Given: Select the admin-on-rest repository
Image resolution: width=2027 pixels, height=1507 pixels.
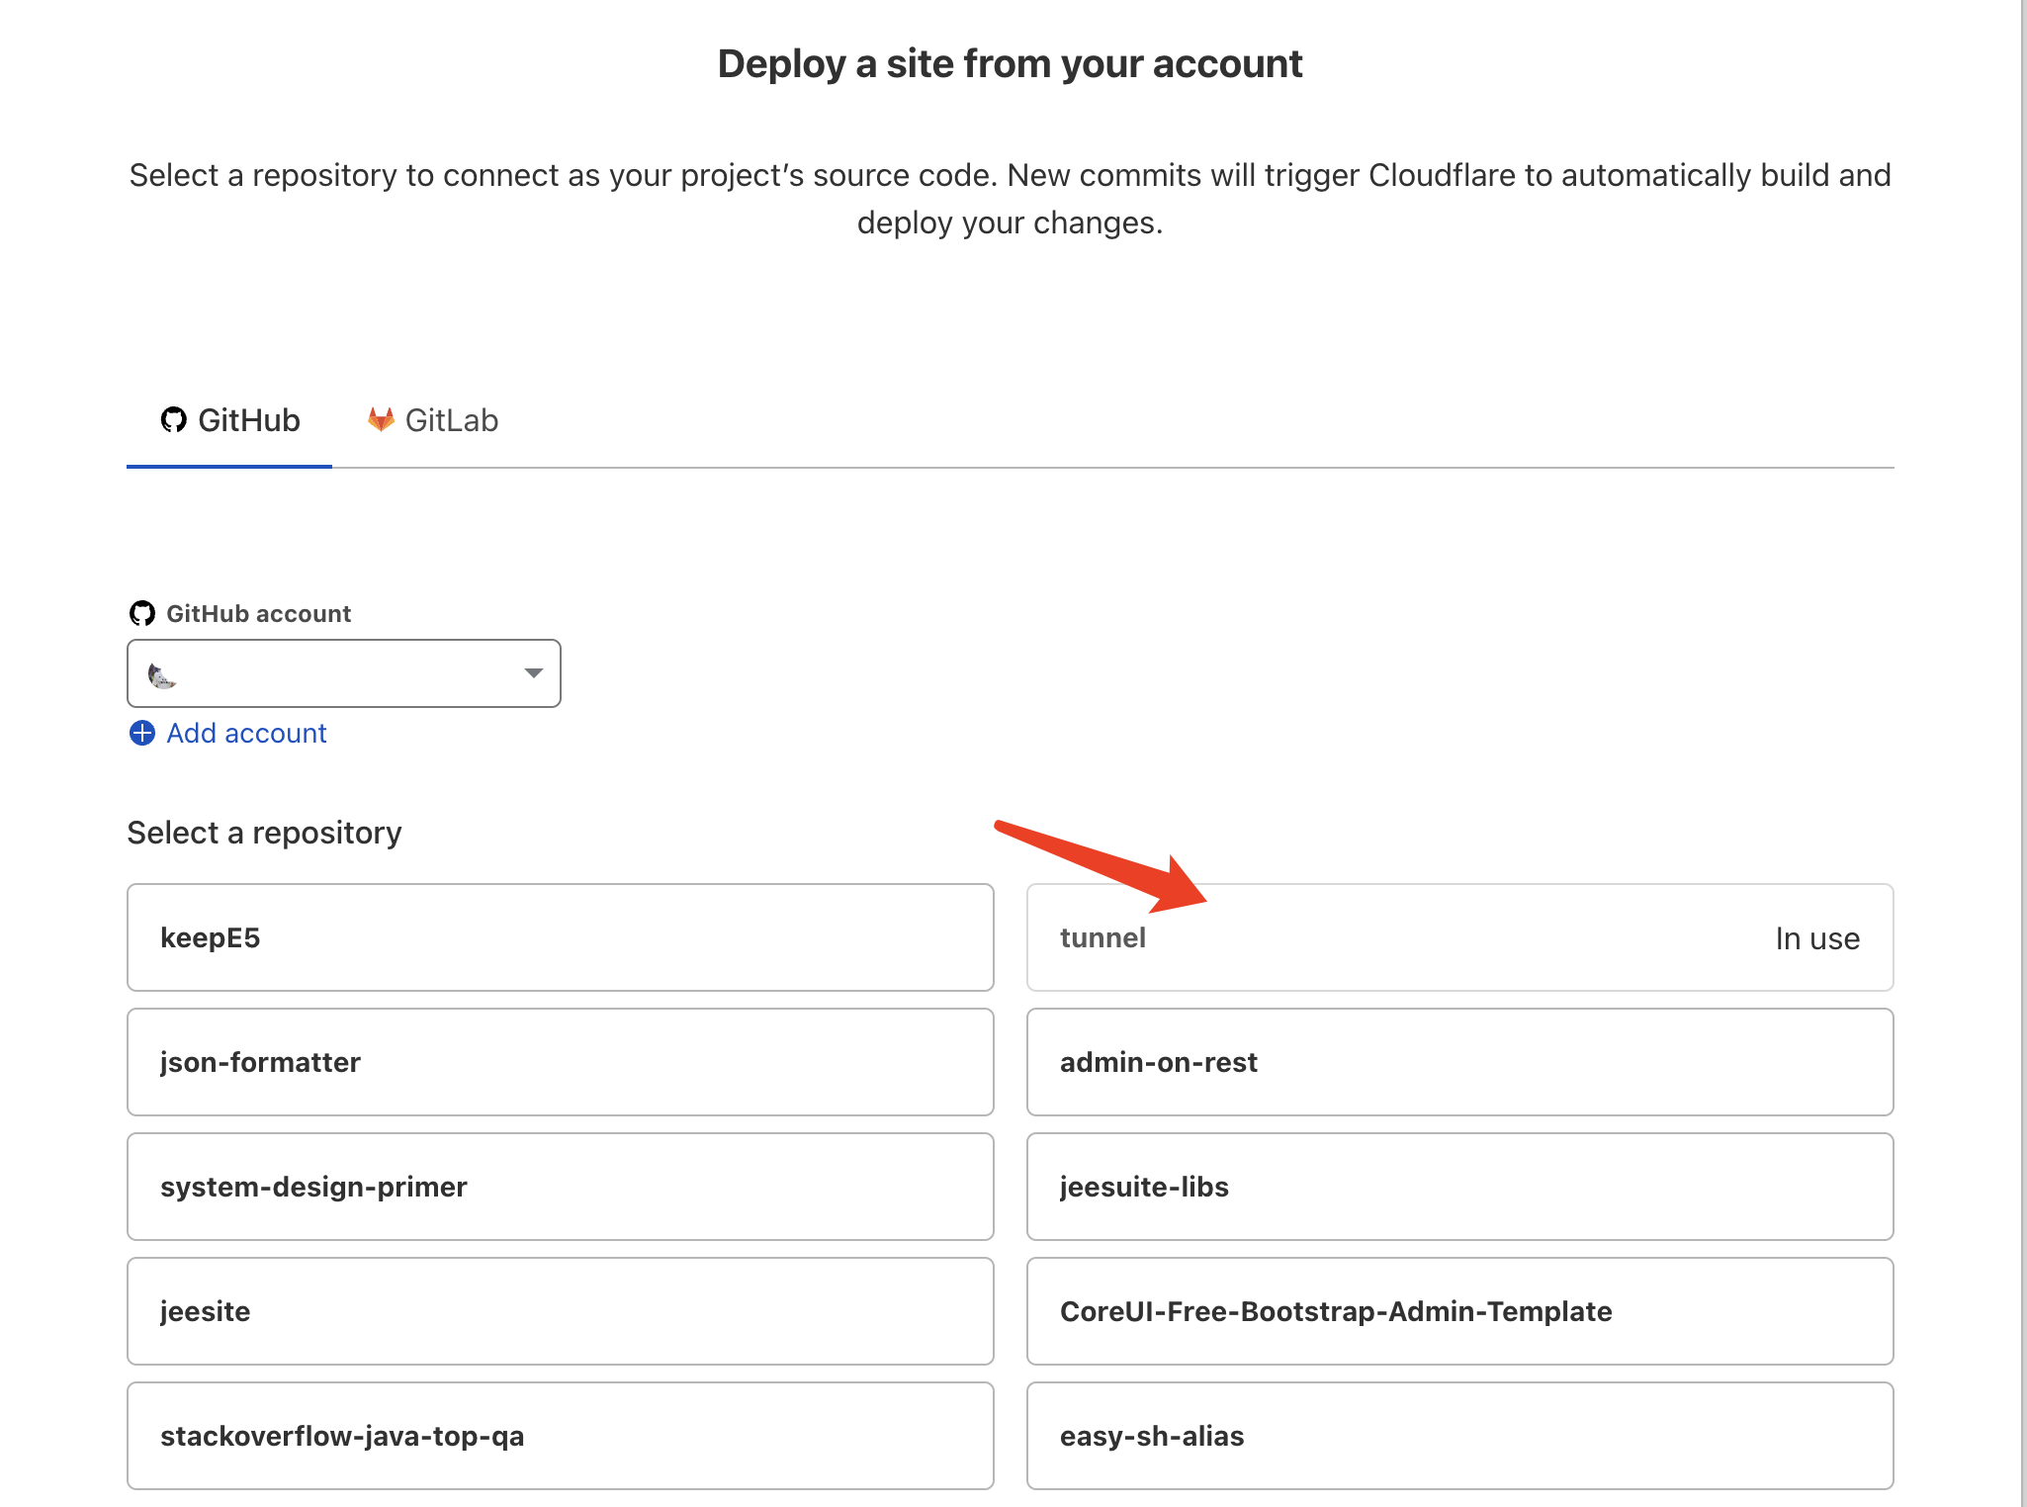Looking at the screenshot, I should (1457, 1061).
